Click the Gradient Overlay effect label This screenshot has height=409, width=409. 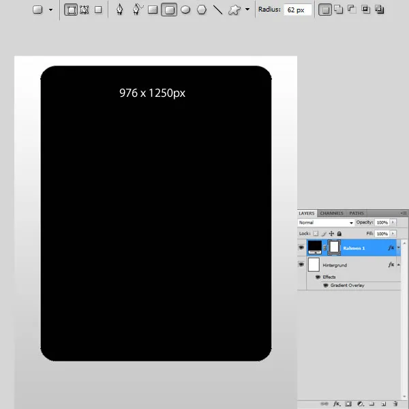348,286
